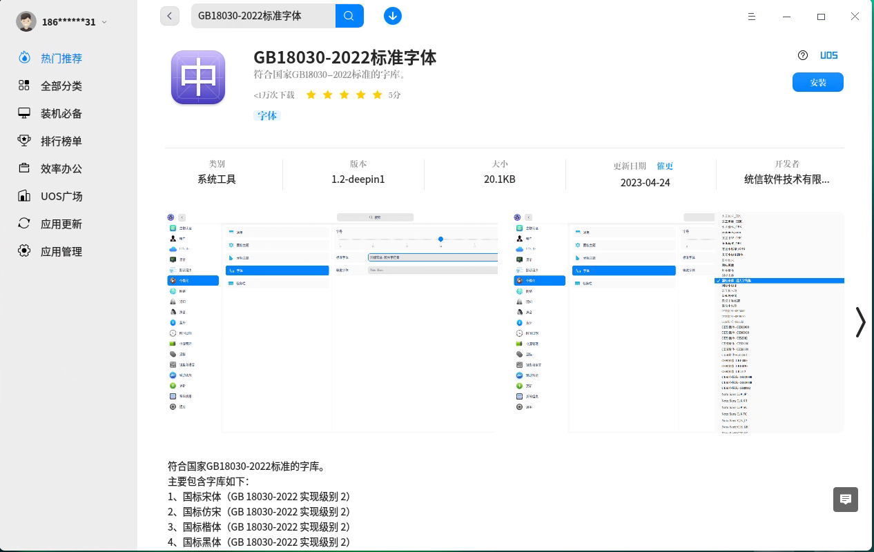Click the 装机必备 monitor icon
The width and height of the screenshot is (874, 552).
coord(24,113)
